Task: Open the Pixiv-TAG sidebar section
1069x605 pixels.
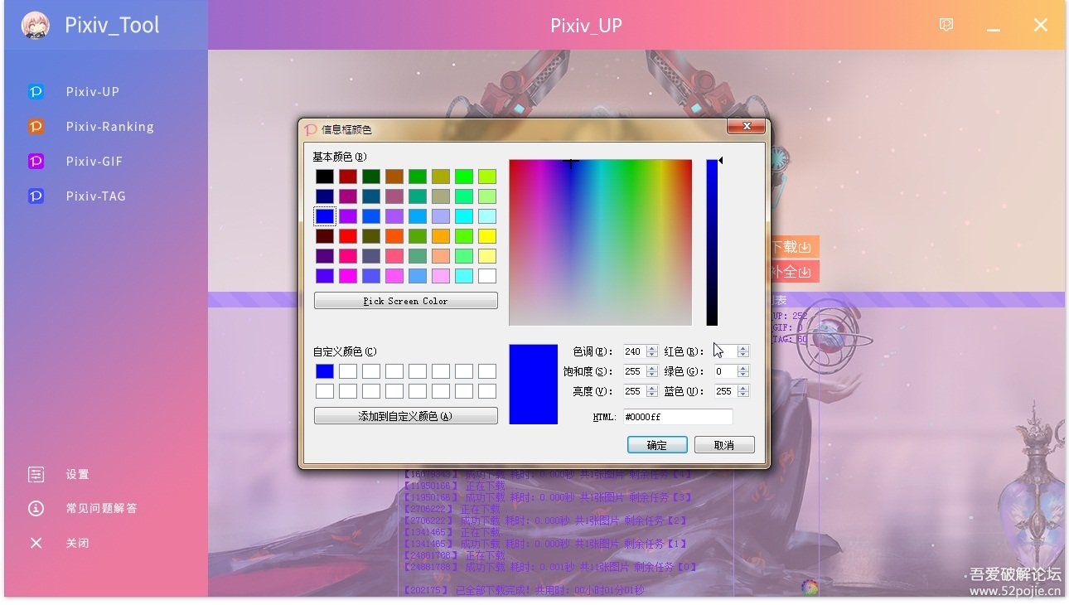Action: (96, 196)
